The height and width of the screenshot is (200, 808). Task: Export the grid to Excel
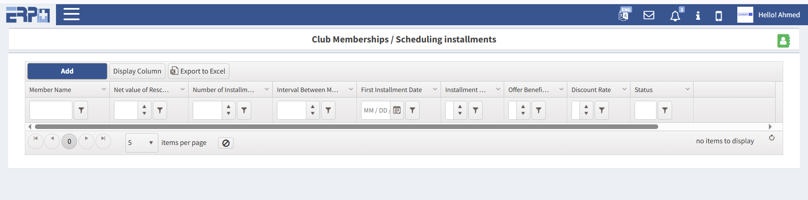pyautogui.click(x=199, y=71)
